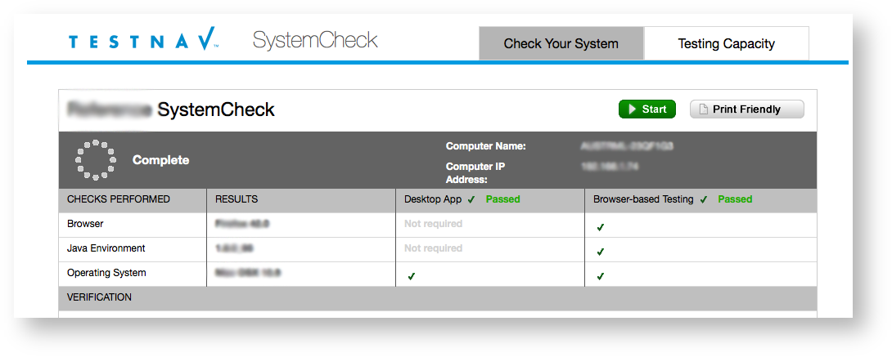
Task: Click the Browser row's browser-based checkmark
Action: [600, 227]
